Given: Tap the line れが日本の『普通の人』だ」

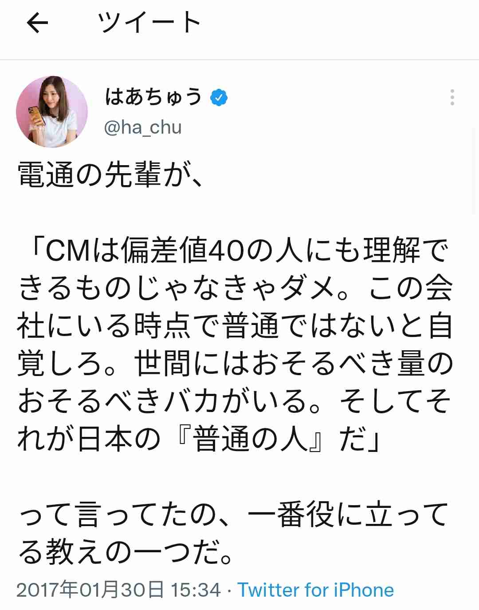Looking at the screenshot, I should (200, 439).
